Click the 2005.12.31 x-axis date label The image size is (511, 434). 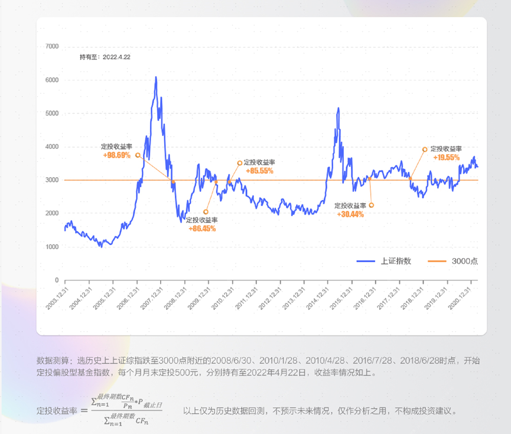pyautogui.click(x=105, y=298)
